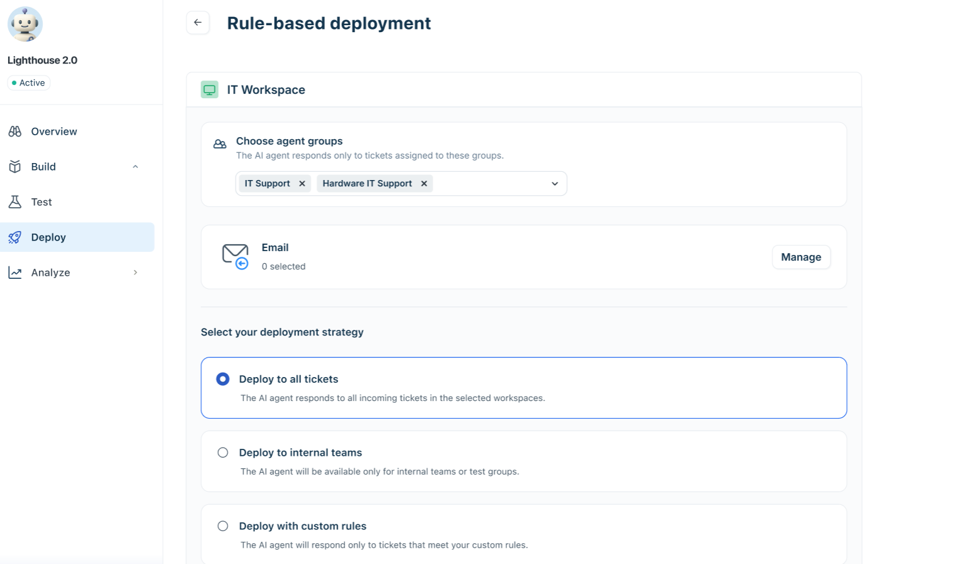The width and height of the screenshot is (971, 564).
Task: Select Deploy to all tickets radio
Action: [x=223, y=379]
